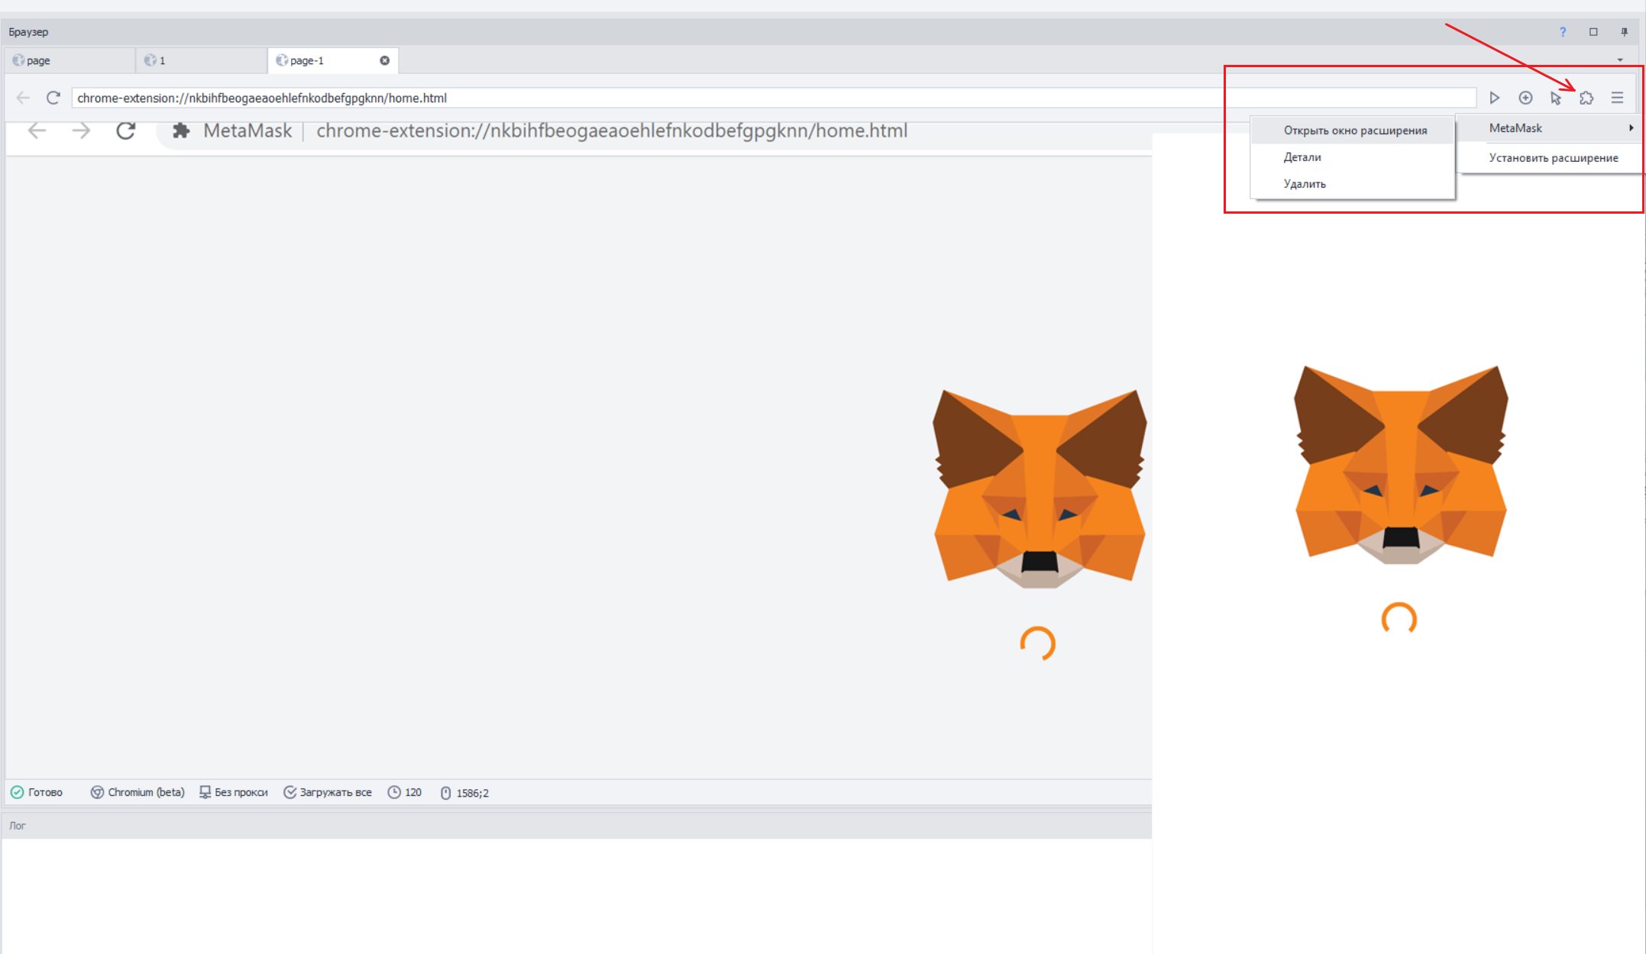Close the 'page-1' tab
Viewport: 1646px width, 954px height.
click(x=385, y=60)
